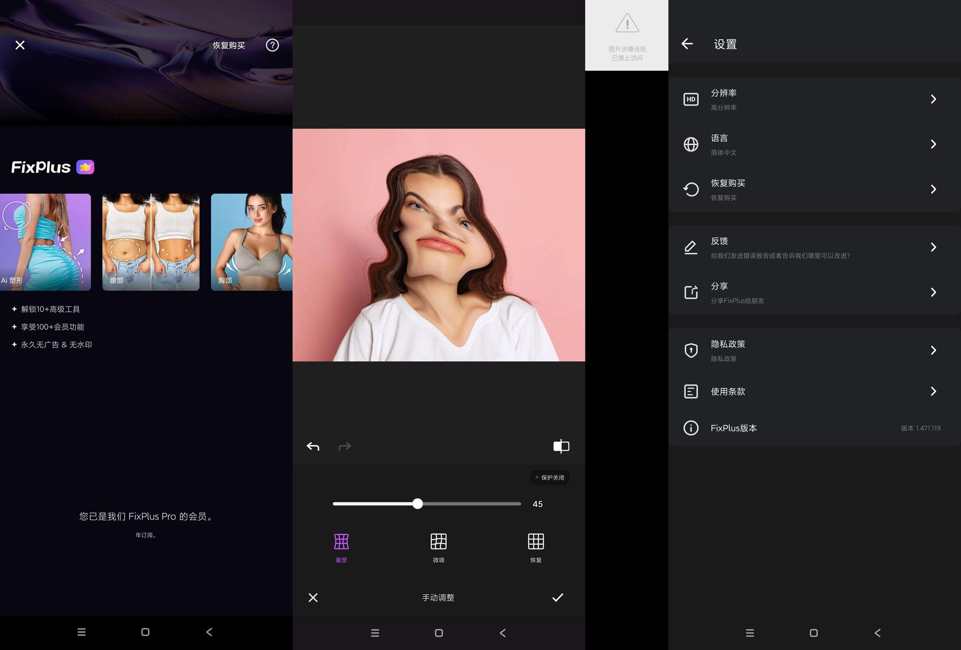
Task: Toggle the 保护关闭 protection switch
Action: (x=550, y=477)
